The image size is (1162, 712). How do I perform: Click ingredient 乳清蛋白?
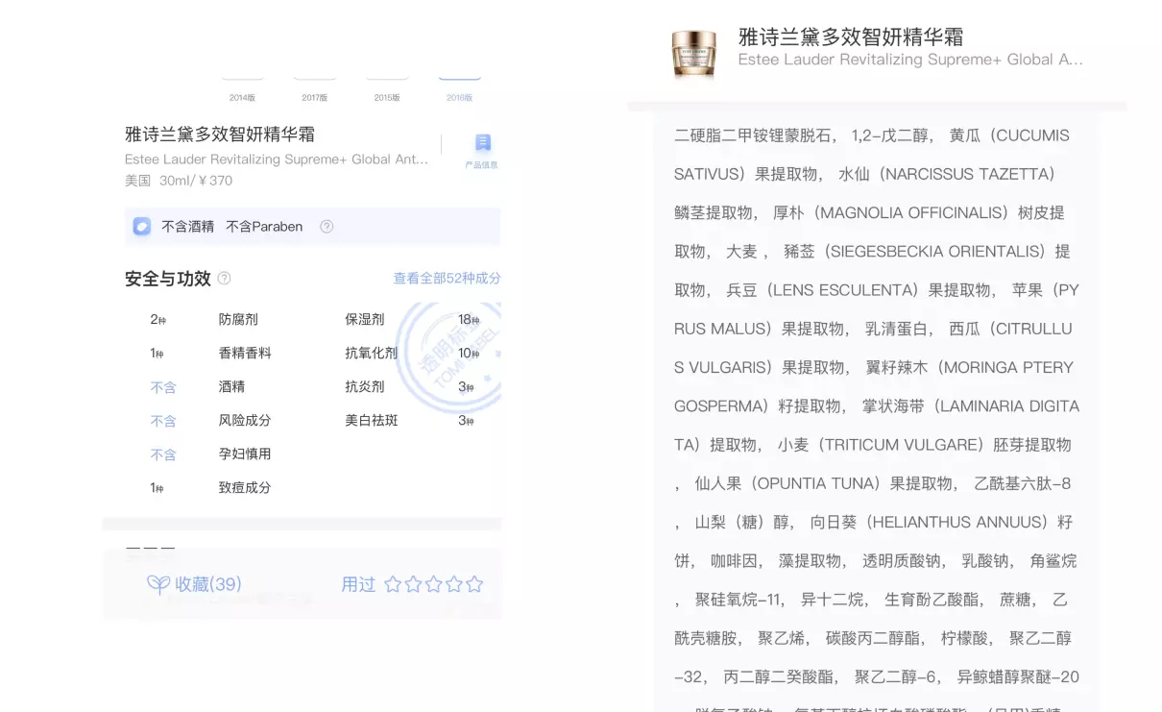(x=897, y=329)
